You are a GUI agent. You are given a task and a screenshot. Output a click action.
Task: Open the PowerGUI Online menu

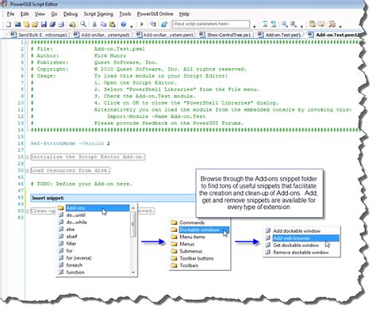pyautogui.click(x=155, y=14)
